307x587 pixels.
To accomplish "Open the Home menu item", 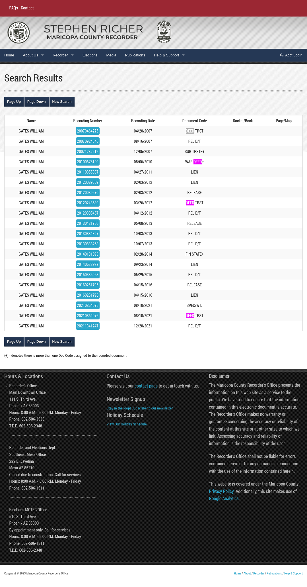I will pos(9,55).
